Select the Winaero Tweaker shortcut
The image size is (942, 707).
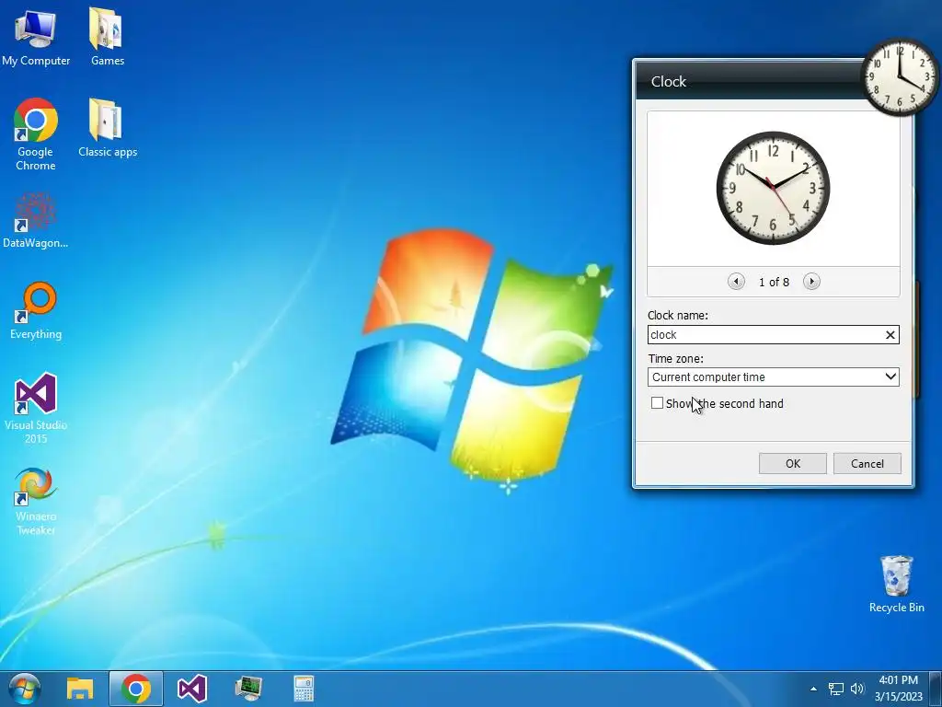pos(36,502)
